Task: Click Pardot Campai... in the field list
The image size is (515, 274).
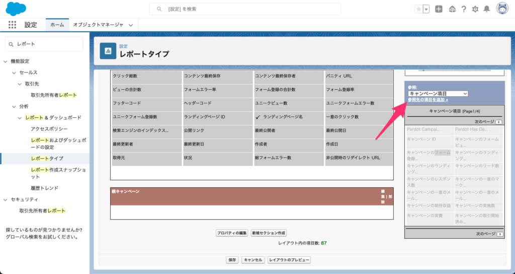Action: [423, 129]
